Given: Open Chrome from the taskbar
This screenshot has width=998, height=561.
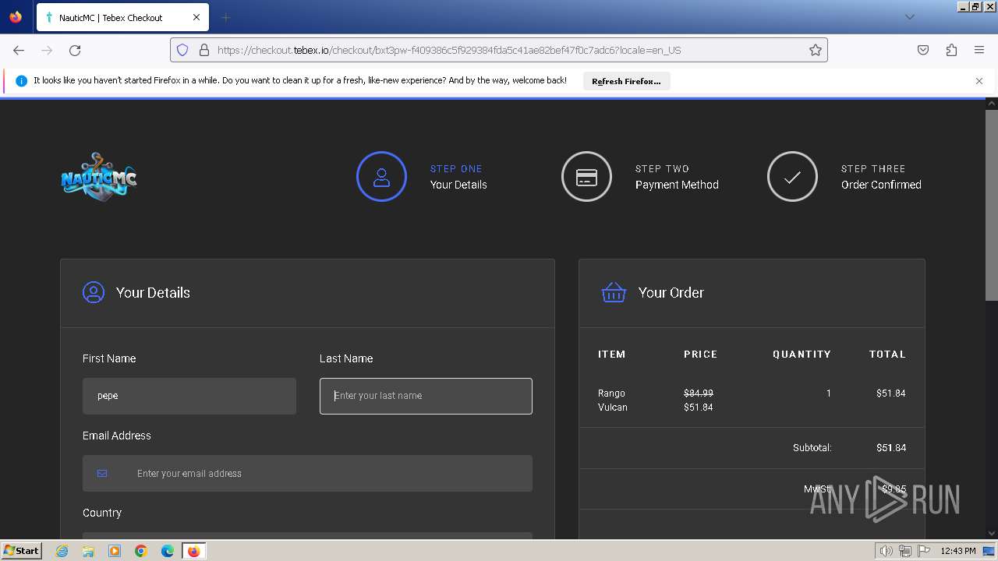Looking at the screenshot, I should (141, 551).
